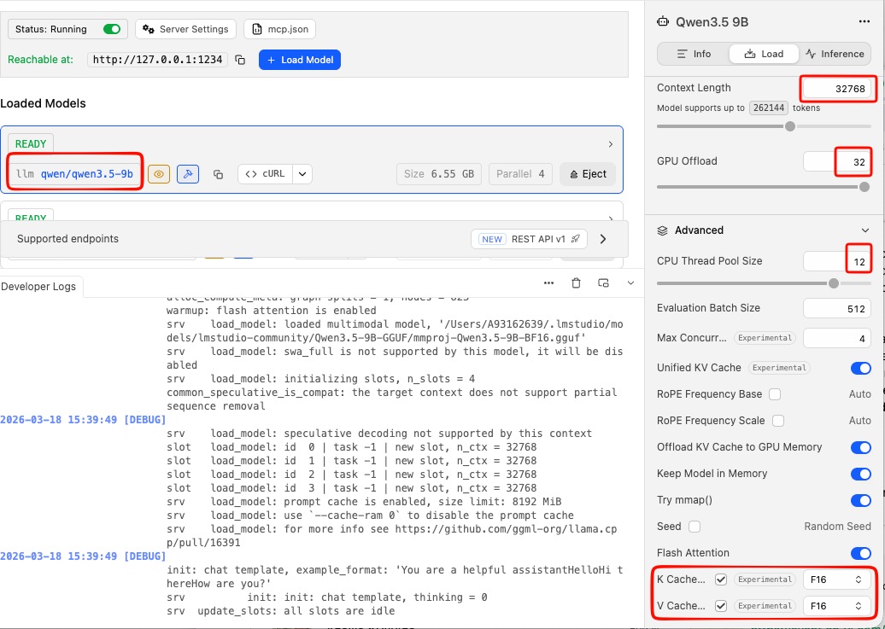Disable the Flash Attention toggle

(861, 553)
